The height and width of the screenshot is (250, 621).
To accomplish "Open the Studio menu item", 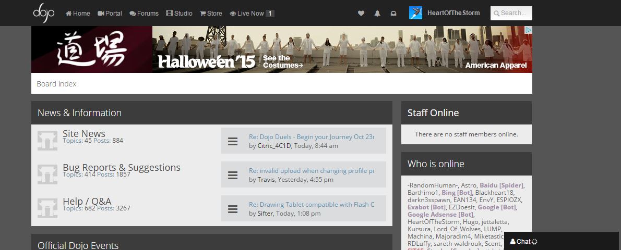I will coord(180,14).
